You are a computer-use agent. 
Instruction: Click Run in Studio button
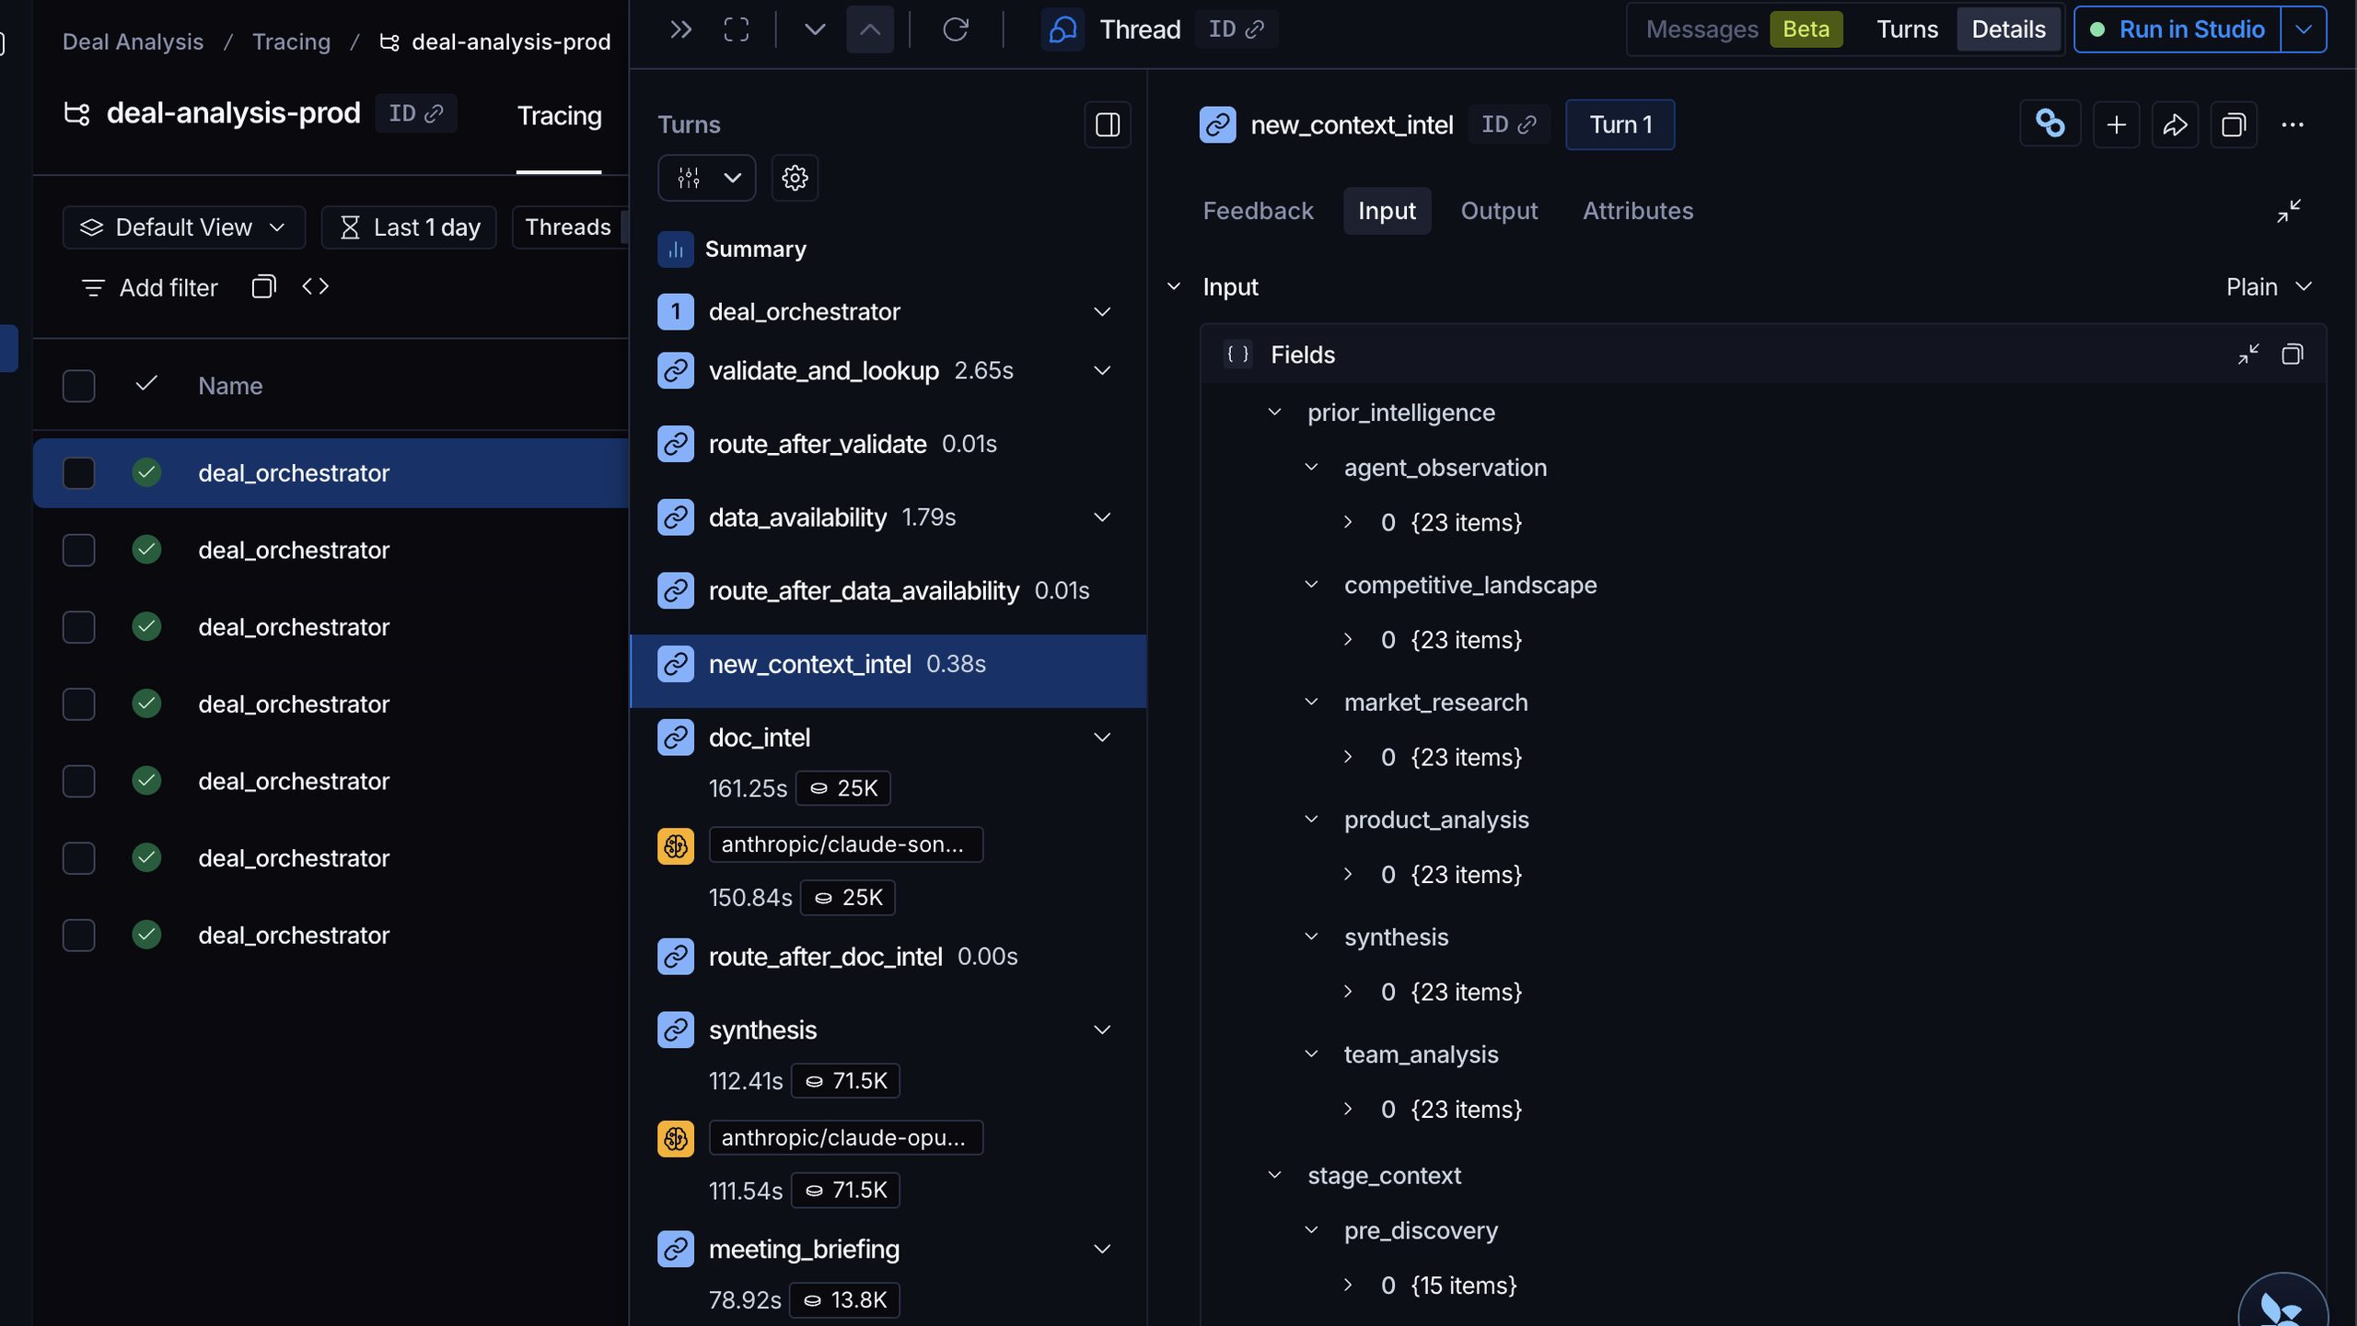[x=2178, y=29]
